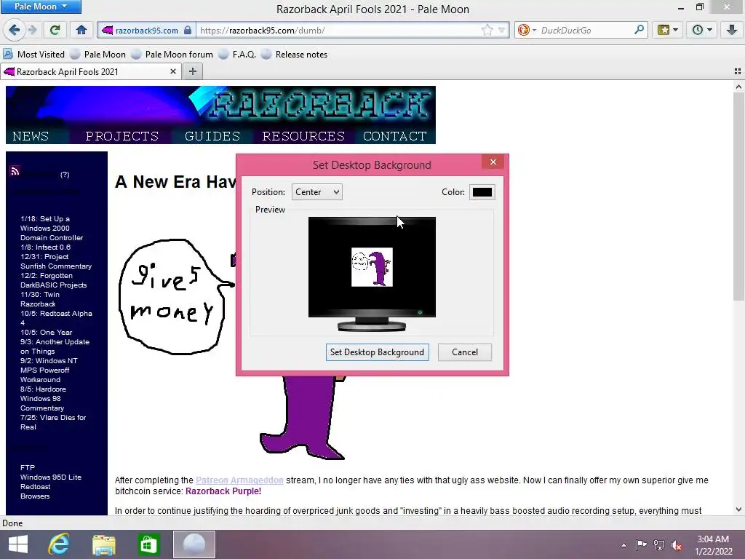Open the bookmarks menu button

668,30
